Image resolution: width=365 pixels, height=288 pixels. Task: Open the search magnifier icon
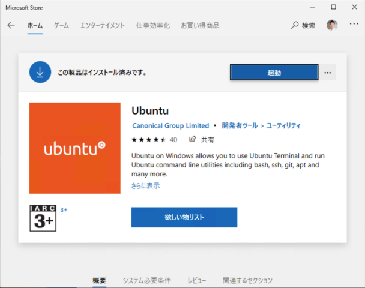click(x=295, y=25)
